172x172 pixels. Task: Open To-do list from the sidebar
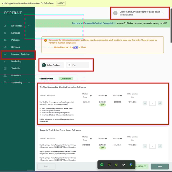tap(16, 68)
